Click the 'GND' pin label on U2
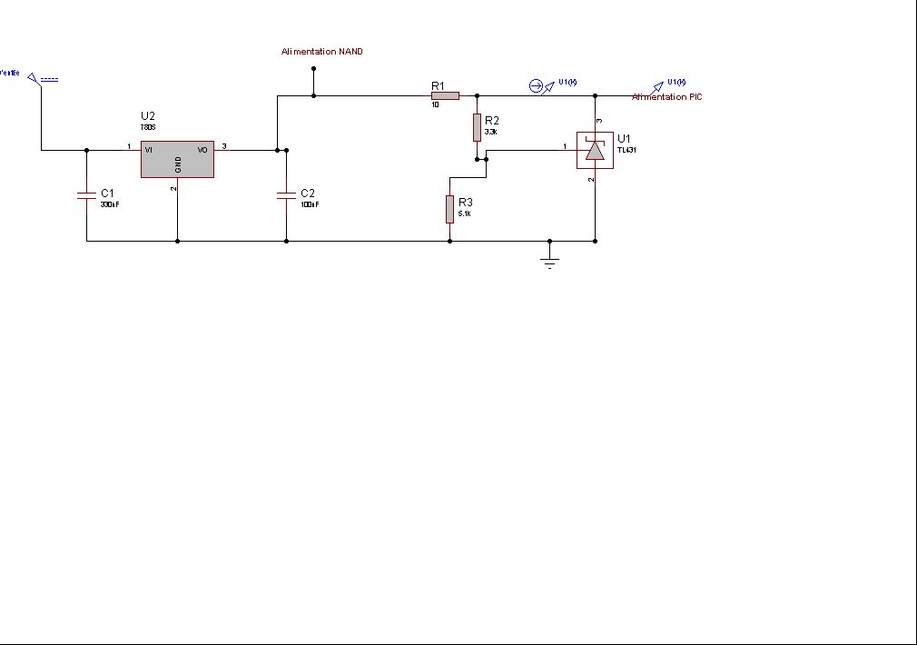The width and height of the screenshot is (917, 645). (x=178, y=164)
